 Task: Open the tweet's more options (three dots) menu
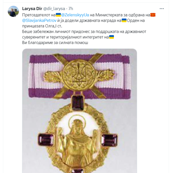click(161, 9)
